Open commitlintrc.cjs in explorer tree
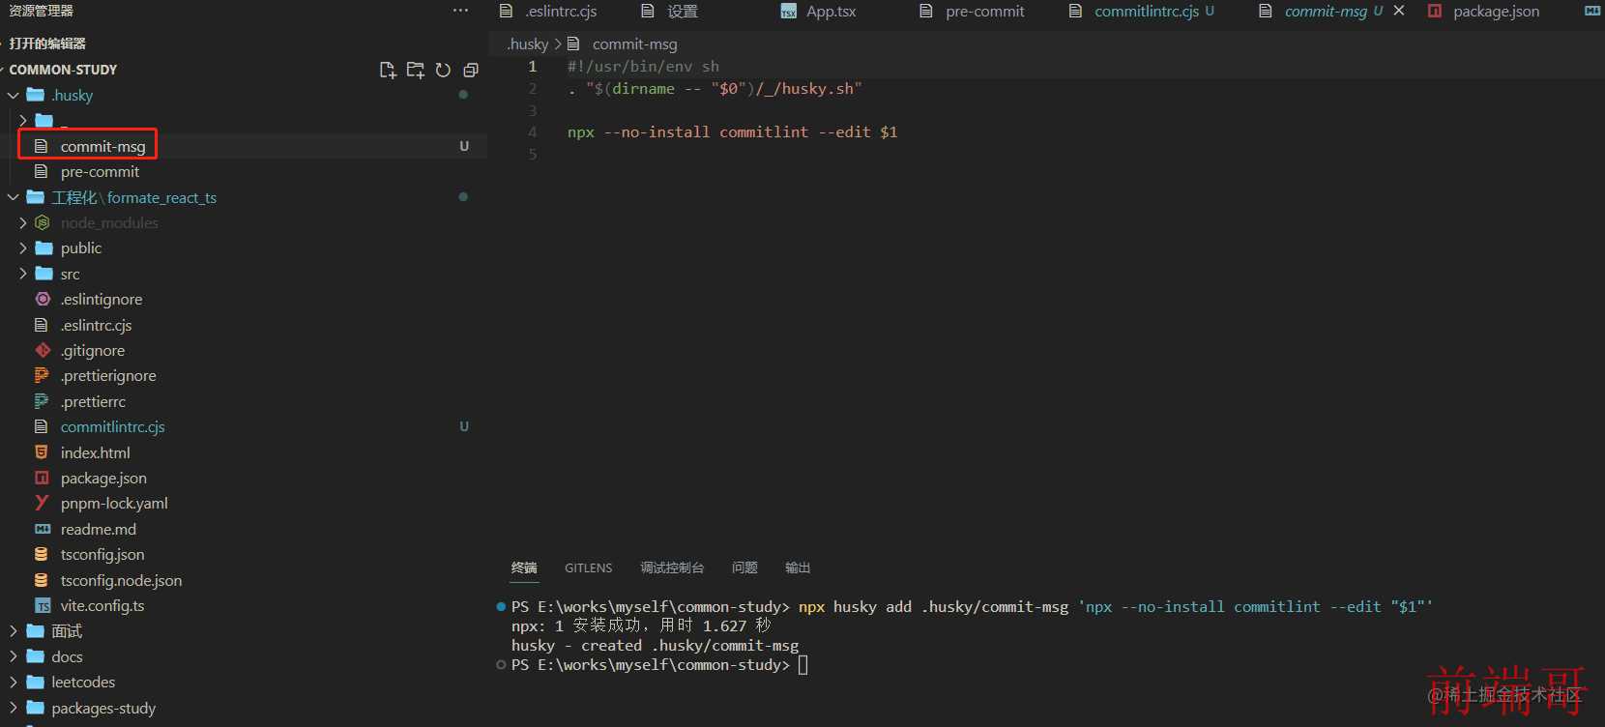The image size is (1605, 727). pos(112,426)
